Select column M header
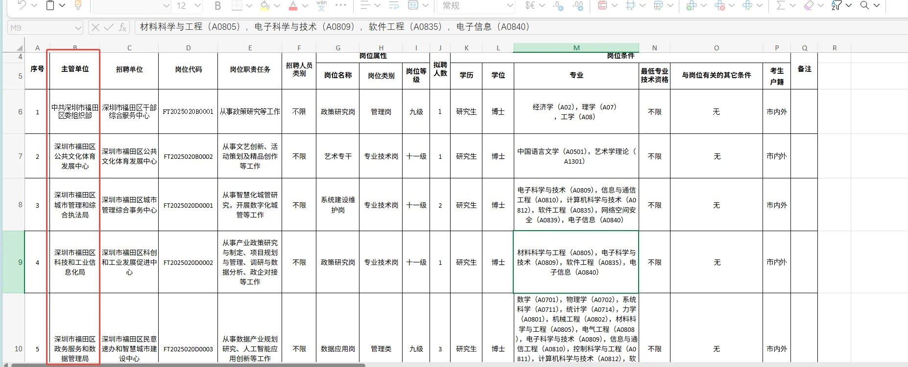 [x=576, y=48]
